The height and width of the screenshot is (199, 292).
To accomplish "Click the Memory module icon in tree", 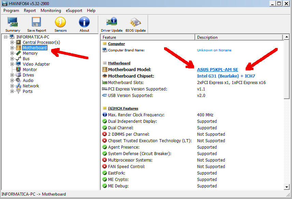I will [18, 53].
